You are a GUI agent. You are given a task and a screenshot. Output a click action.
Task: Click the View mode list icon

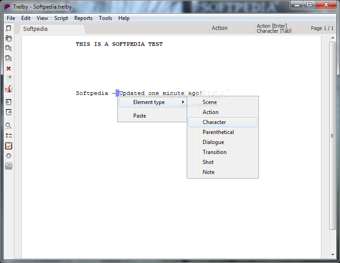[9, 136]
